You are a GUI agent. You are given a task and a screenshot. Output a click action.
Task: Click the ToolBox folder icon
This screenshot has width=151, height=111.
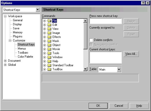[x=49, y=69]
